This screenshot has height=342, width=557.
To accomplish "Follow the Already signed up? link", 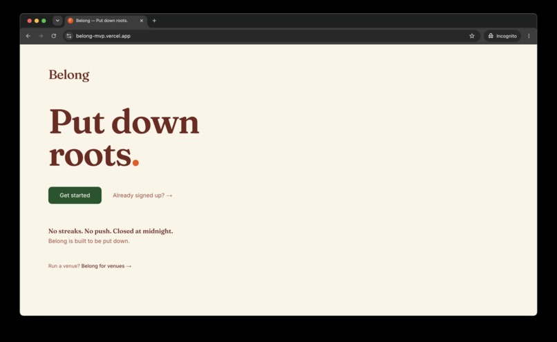I will point(142,196).
